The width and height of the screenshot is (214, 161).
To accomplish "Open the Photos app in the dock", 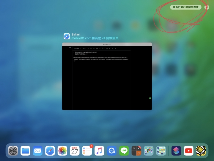I will point(62,151).
